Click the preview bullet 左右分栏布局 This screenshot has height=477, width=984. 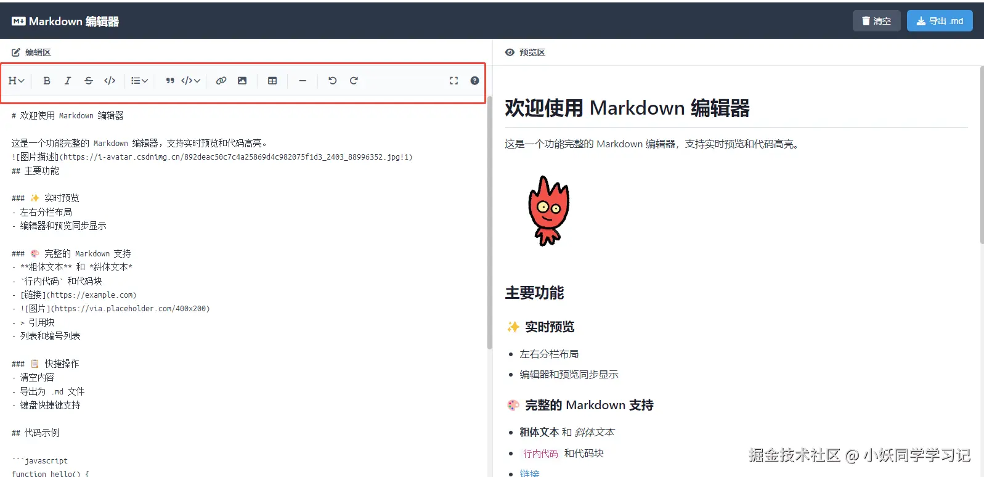(549, 354)
